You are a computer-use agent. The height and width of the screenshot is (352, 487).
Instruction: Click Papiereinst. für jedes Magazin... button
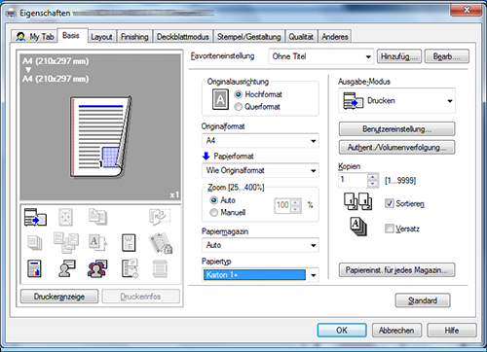point(396,269)
